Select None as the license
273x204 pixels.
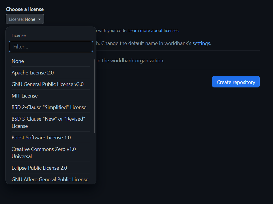18,61
